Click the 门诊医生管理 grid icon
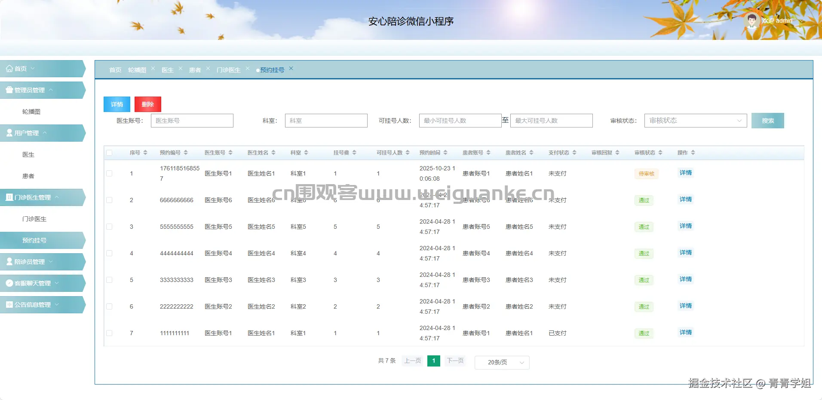822x400 pixels. pos(9,197)
